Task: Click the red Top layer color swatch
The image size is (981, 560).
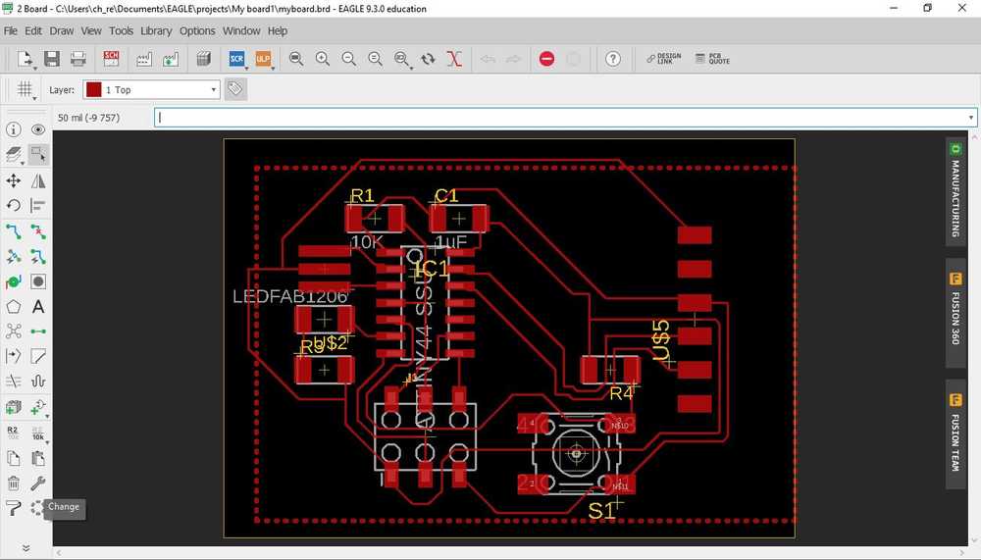Action: [x=94, y=89]
